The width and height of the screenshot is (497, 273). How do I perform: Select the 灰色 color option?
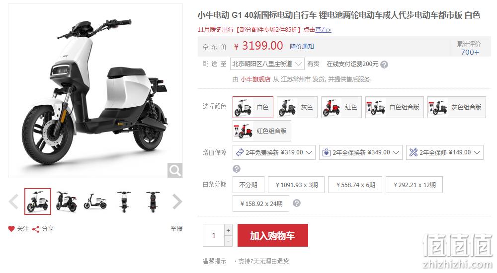(297, 107)
